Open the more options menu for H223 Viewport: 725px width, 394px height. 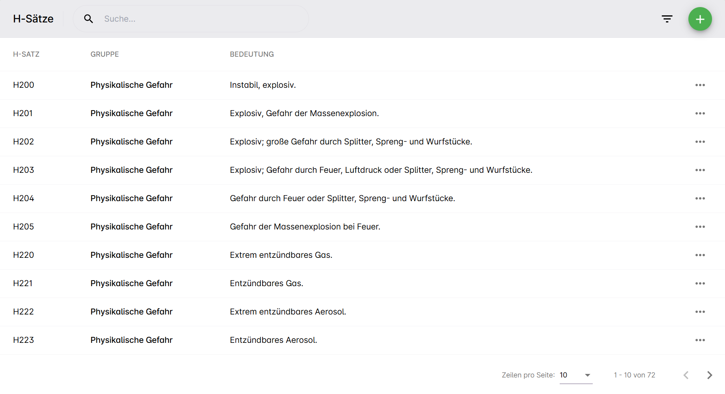pyautogui.click(x=700, y=340)
